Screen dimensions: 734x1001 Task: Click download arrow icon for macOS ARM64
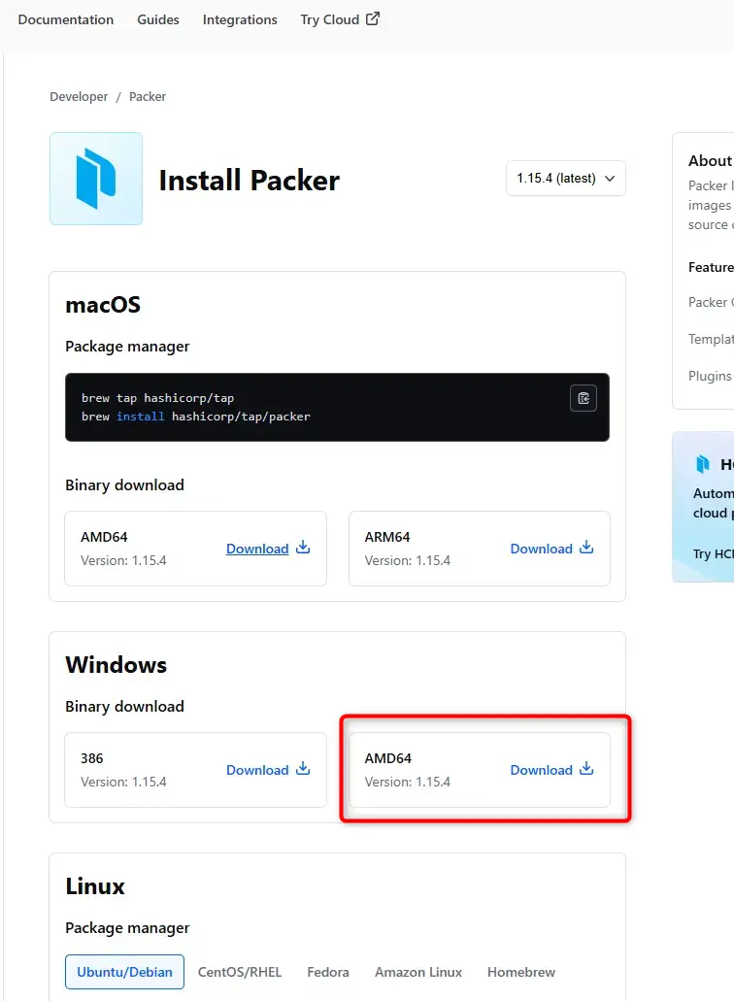(x=586, y=547)
